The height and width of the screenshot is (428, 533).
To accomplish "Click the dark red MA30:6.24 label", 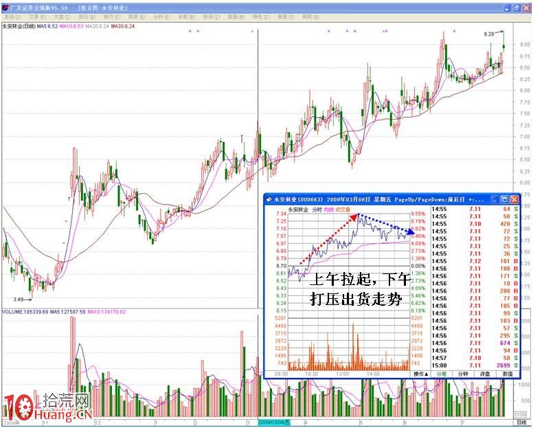I will point(123,26).
